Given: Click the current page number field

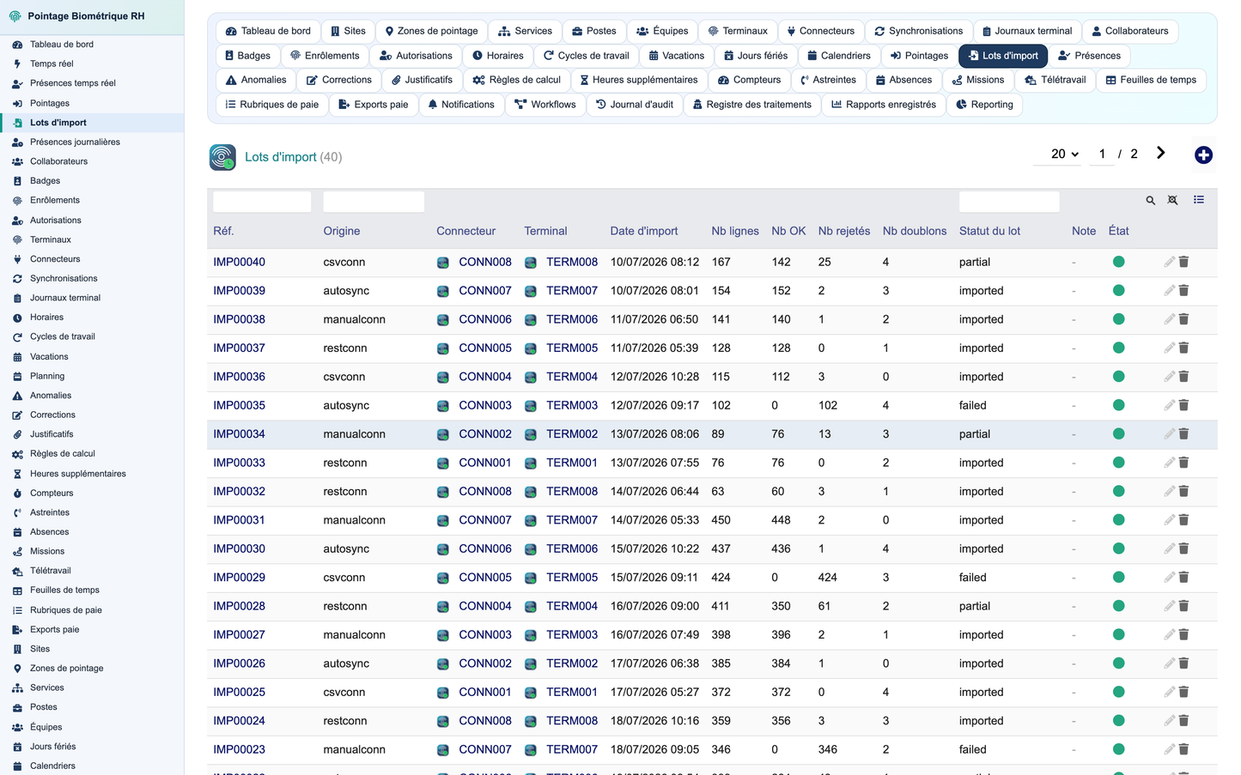Looking at the screenshot, I should 1102,154.
